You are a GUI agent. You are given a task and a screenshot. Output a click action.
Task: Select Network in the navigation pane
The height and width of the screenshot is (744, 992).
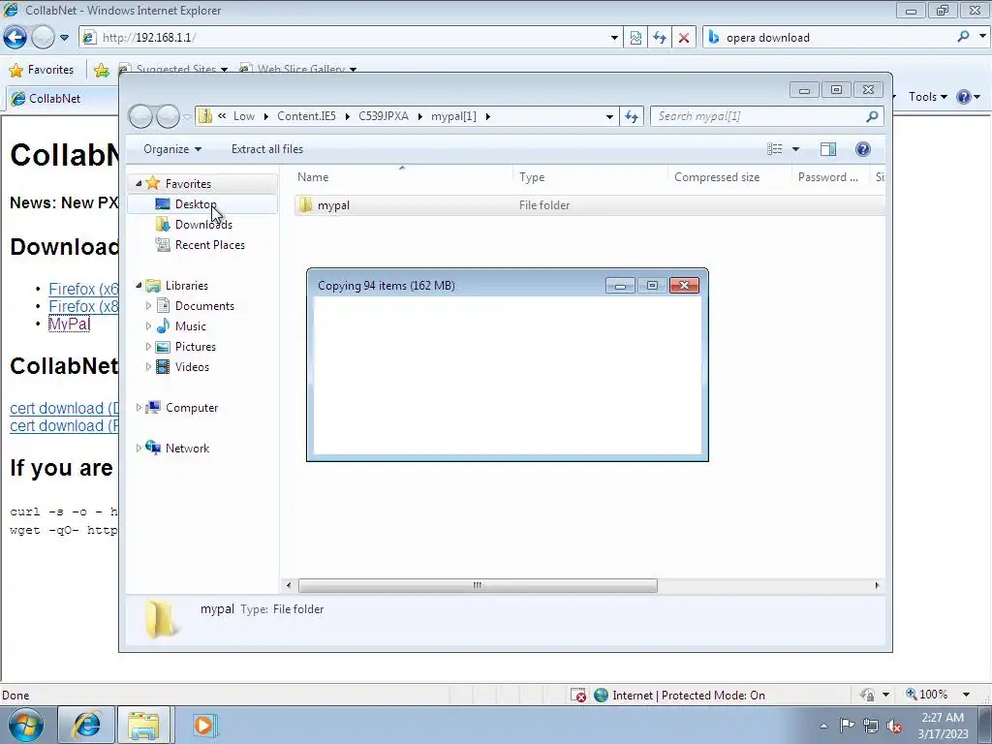click(x=187, y=448)
